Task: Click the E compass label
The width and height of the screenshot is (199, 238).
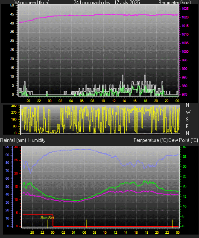Action: tap(187, 126)
